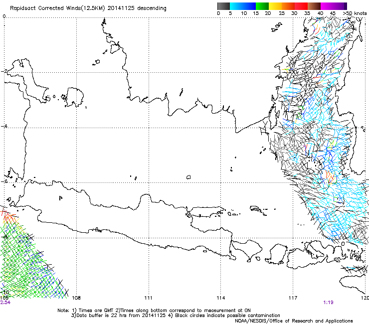369x324 pixels.
Task: Click the 'Times are GMT' note line
Action: 154,311
